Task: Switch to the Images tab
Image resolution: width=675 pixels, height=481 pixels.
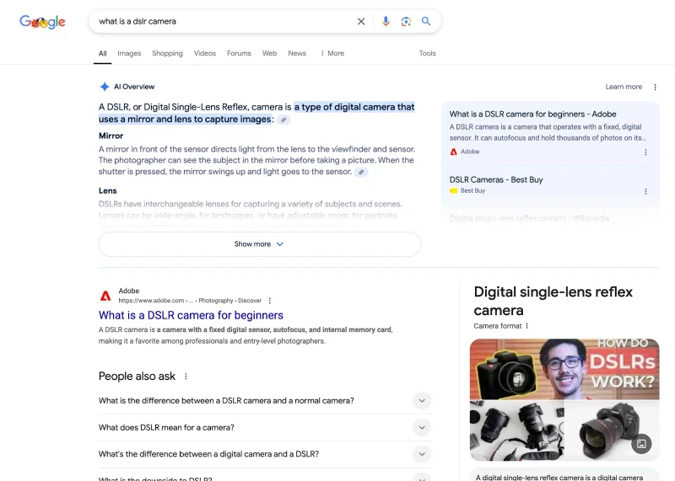Action: pos(129,53)
